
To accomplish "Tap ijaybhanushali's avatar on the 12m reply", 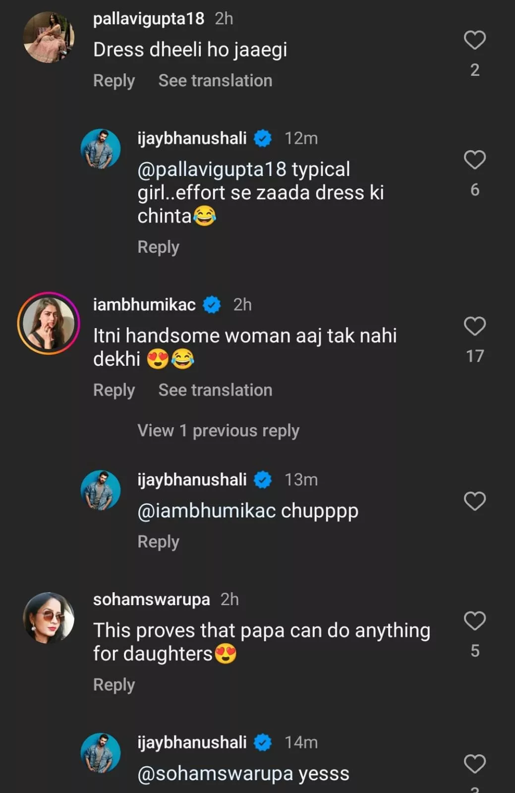I will click(x=101, y=149).
